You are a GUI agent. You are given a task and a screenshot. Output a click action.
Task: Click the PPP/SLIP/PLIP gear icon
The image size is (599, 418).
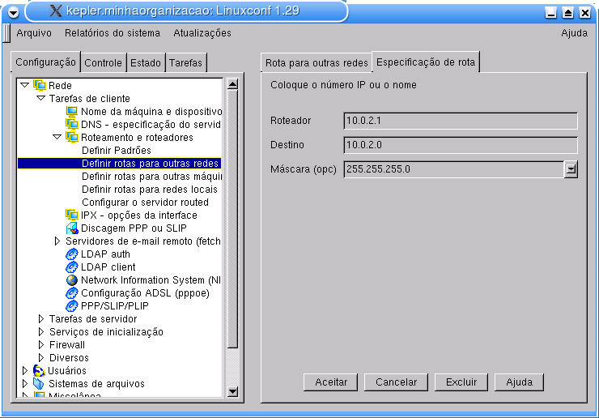[71, 306]
